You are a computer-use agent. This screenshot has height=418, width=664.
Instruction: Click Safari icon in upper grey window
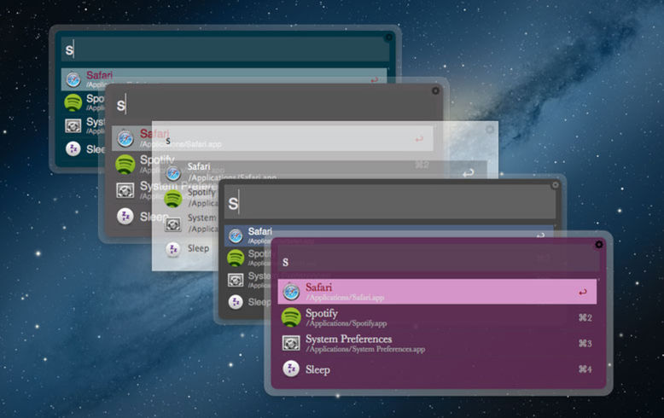(x=125, y=138)
